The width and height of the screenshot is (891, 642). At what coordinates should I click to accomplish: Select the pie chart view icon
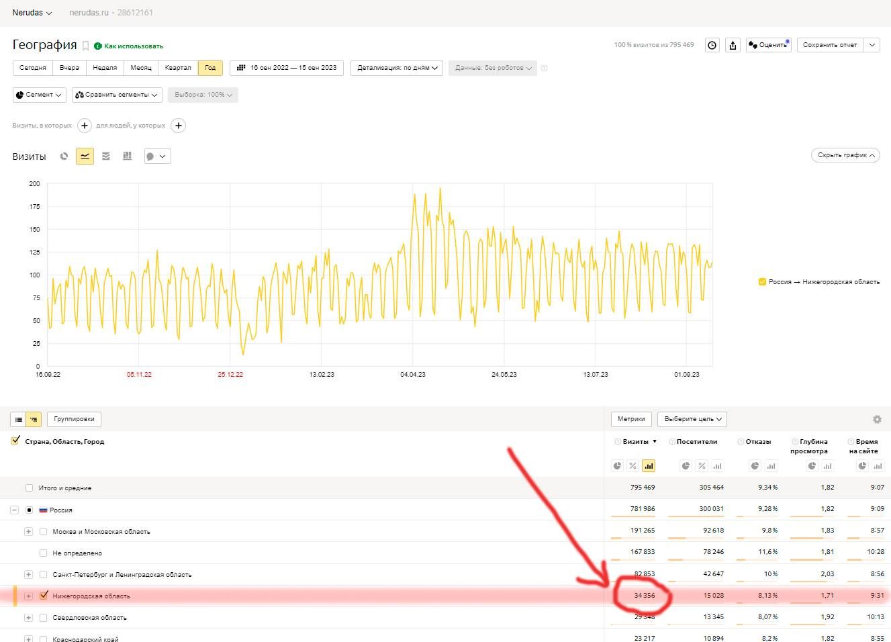tap(64, 156)
